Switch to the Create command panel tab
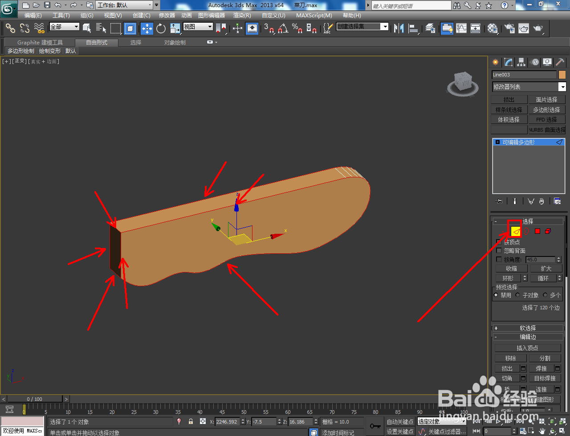Viewport: 570px width, 436px height. click(495, 62)
